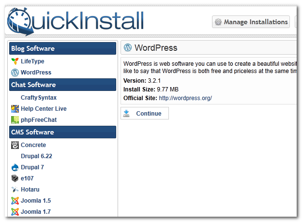Image resolution: width=302 pixels, height=222 pixels.
Task: Choose the Hotaru link
Action: pyautogui.click(x=30, y=190)
